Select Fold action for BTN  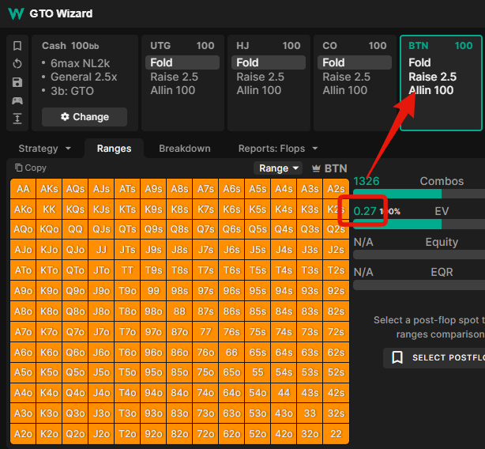(x=419, y=62)
